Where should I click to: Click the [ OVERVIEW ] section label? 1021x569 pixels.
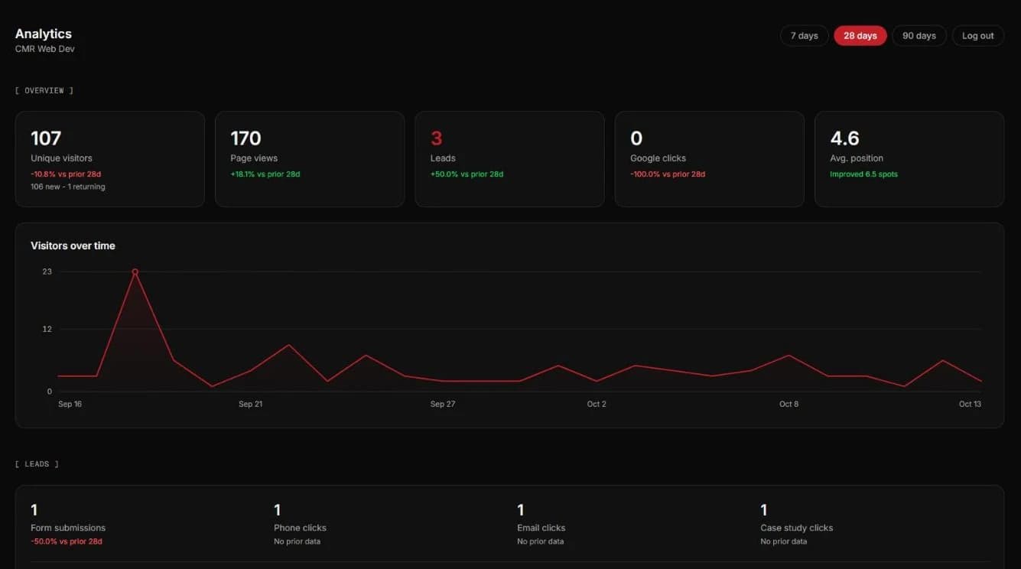(44, 90)
